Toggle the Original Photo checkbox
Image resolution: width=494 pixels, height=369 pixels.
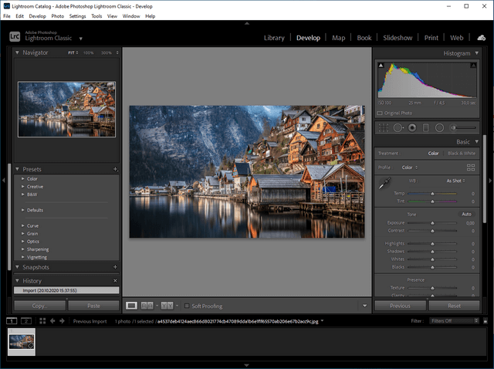coord(380,113)
